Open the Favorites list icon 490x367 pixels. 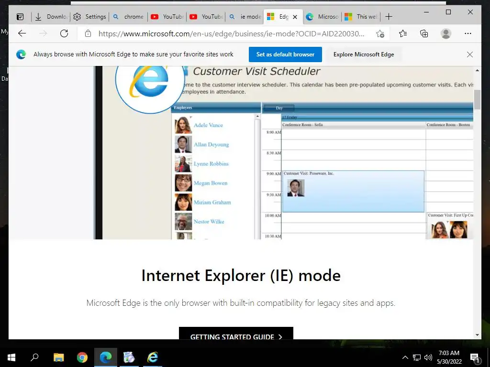pyautogui.click(x=403, y=33)
